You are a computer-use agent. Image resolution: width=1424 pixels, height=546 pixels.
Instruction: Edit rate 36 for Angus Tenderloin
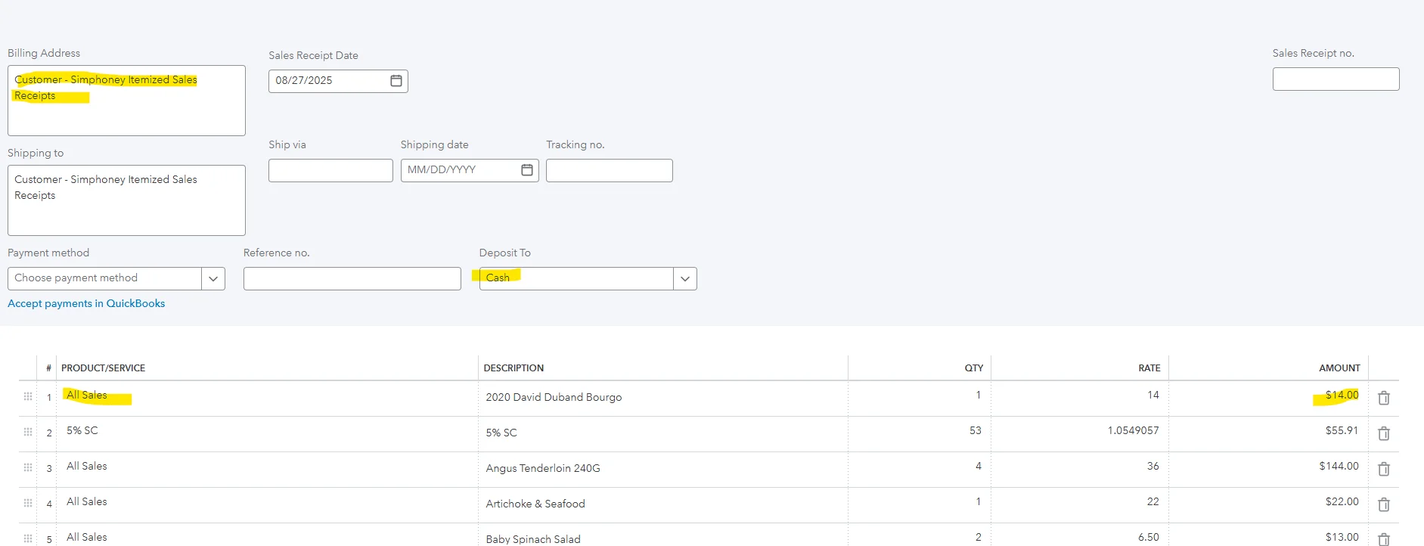point(1079,469)
